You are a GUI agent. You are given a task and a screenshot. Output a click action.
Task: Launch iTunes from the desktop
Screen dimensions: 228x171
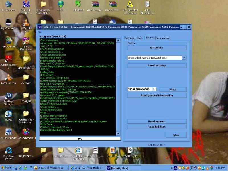tap(9, 115)
